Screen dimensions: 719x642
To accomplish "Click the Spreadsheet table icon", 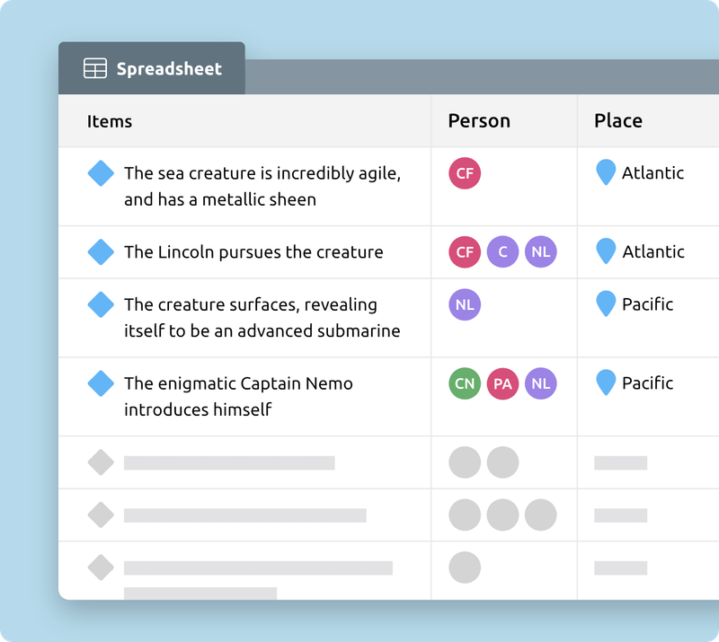I will [95, 69].
